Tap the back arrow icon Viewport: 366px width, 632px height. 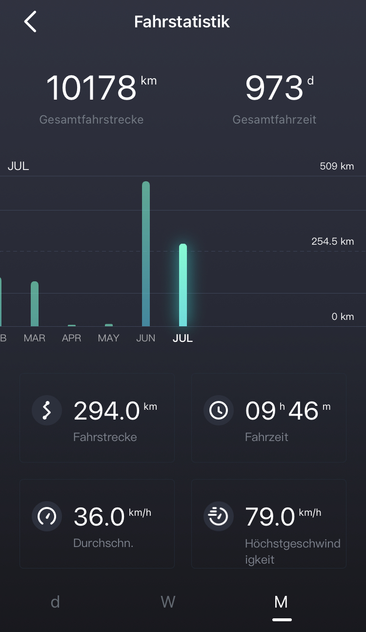(x=30, y=22)
